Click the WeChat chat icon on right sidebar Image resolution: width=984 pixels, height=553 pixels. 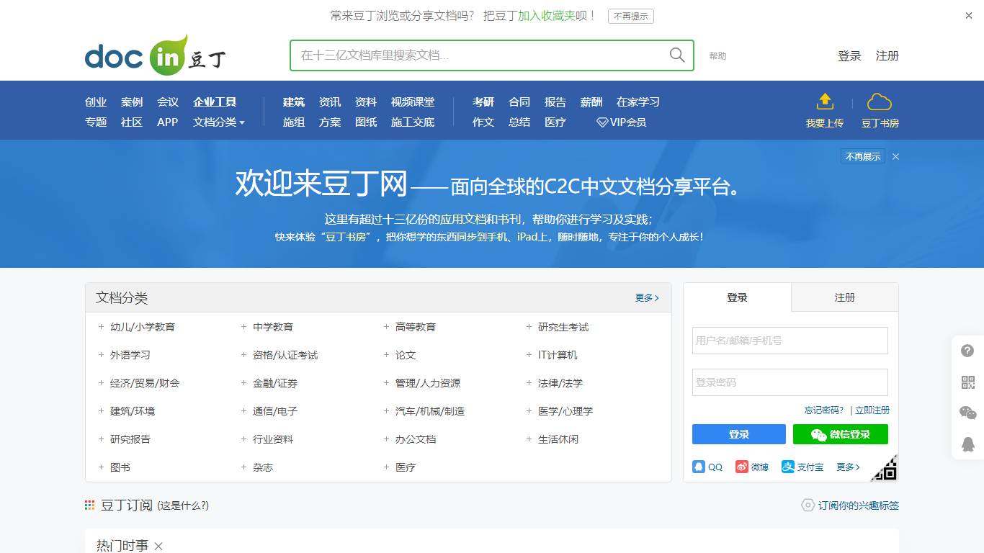click(967, 413)
